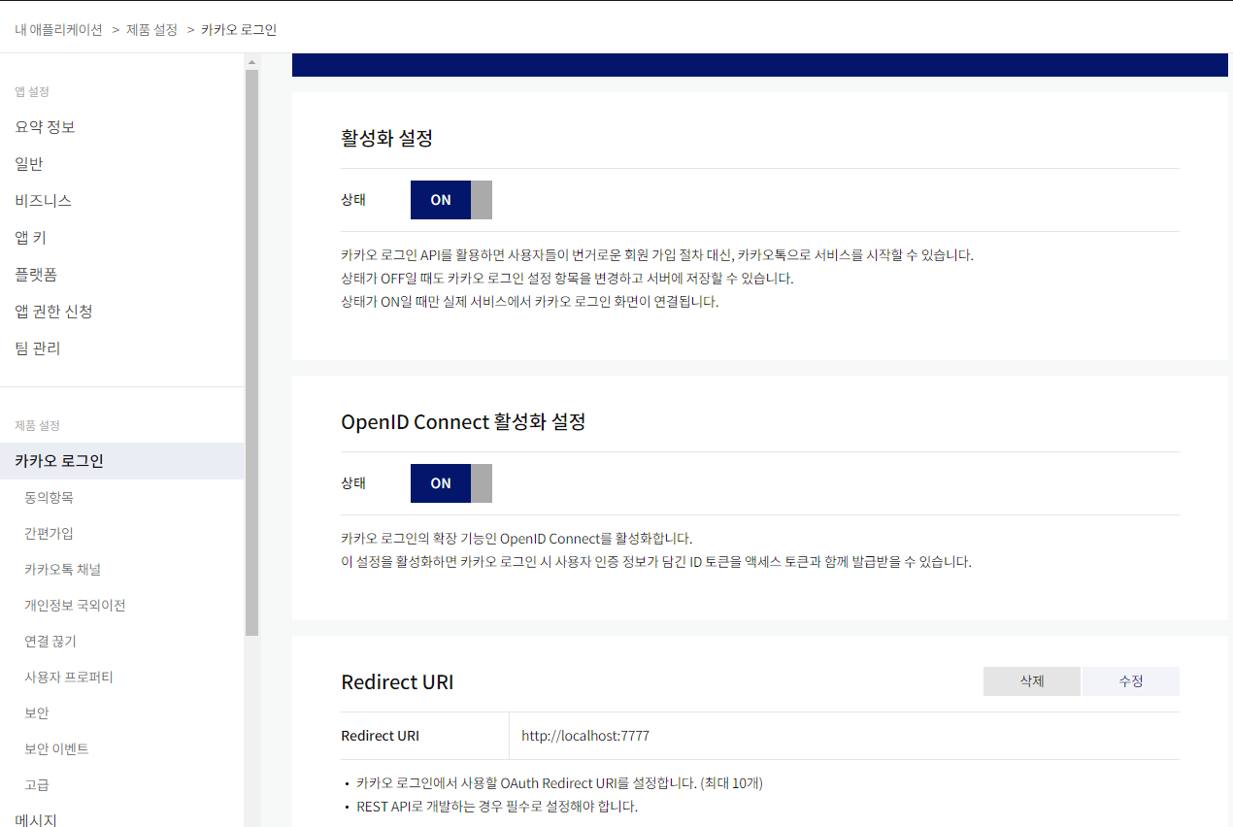This screenshot has height=827, width=1233.
Task: Select 카카오 로그인 in the breadcrumb
Action: coord(239,30)
